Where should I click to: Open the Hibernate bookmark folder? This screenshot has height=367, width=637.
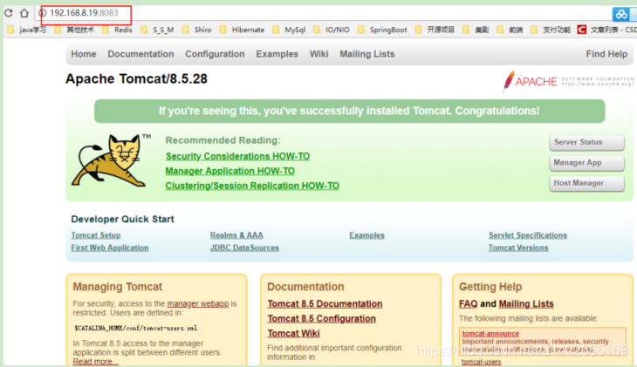(x=242, y=30)
